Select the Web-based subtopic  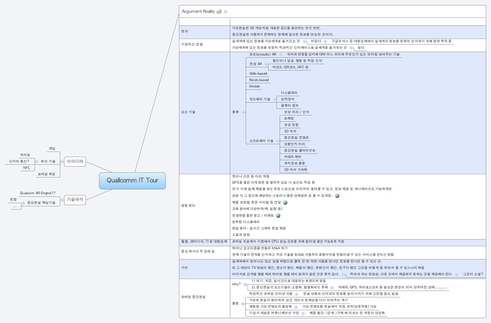click(x=258, y=74)
